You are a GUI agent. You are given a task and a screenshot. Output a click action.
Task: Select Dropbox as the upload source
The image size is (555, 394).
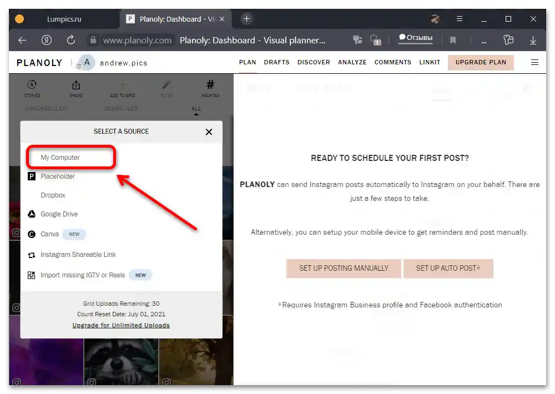point(53,195)
